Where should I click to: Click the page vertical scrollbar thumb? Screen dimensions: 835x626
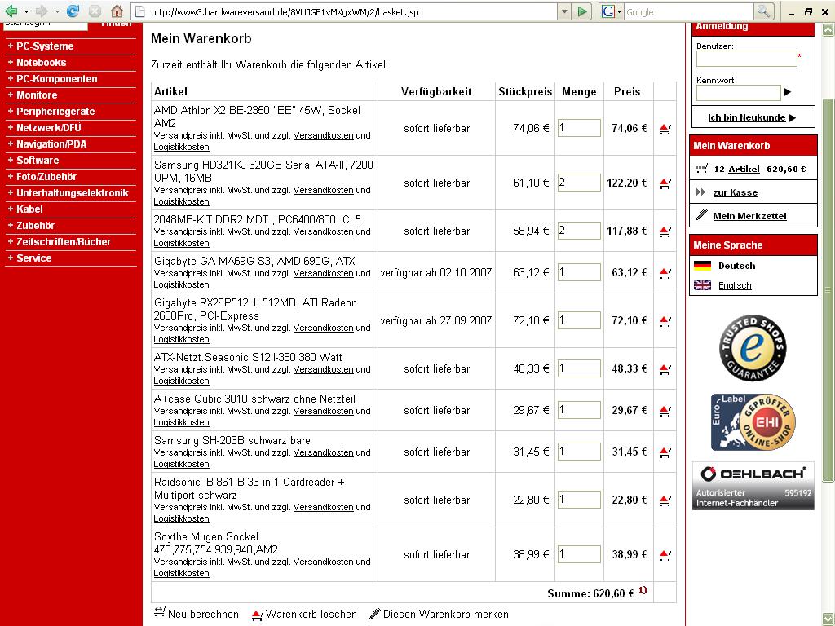(x=828, y=290)
